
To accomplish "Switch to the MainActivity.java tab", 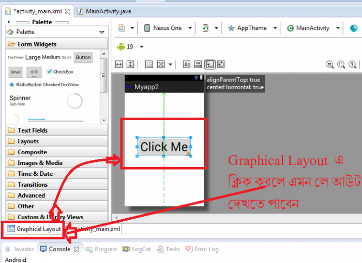I will [104, 11].
